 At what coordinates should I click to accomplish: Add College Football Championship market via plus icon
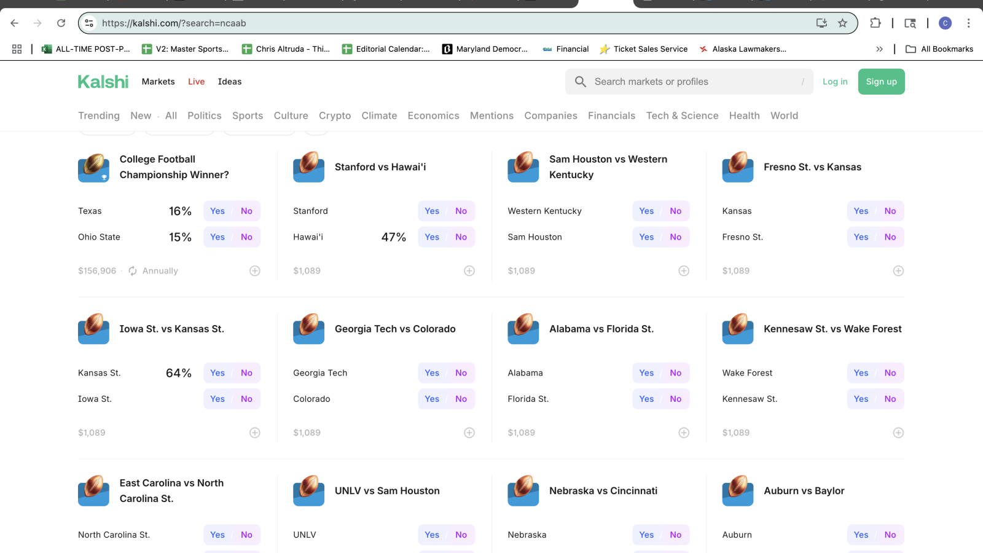click(x=255, y=271)
